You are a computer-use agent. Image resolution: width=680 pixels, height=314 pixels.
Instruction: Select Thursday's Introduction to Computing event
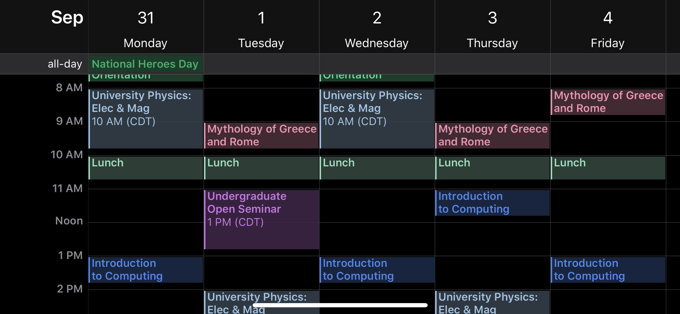pos(493,203)
